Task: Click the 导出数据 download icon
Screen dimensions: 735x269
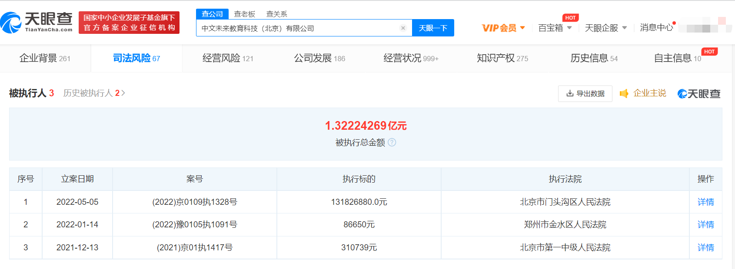Action: click(x=570, y=93)
